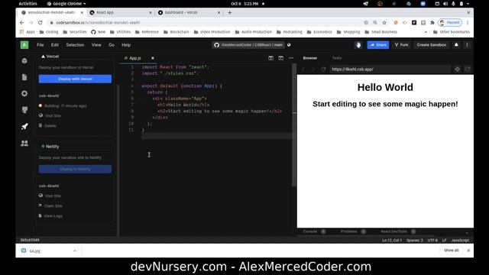Open the CodeSandbox header overflow menu
The image size is (489, 275).
click(467, 45)
